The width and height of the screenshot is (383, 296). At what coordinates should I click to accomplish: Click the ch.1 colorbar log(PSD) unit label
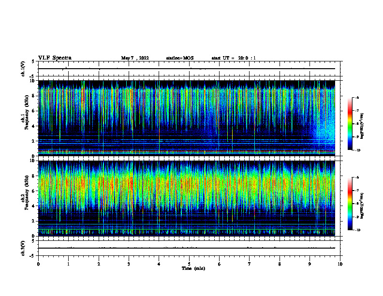[x=362, y=126]
